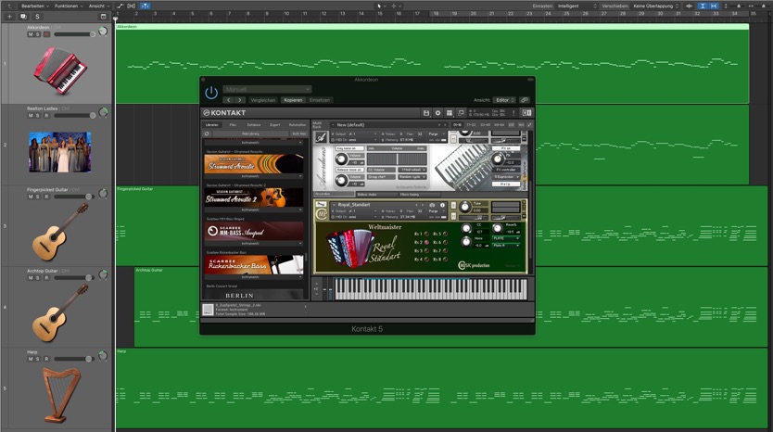Select the next plugin preset arrow
Image resolution: width=773 pixels, height=432 pixels.
239,100
